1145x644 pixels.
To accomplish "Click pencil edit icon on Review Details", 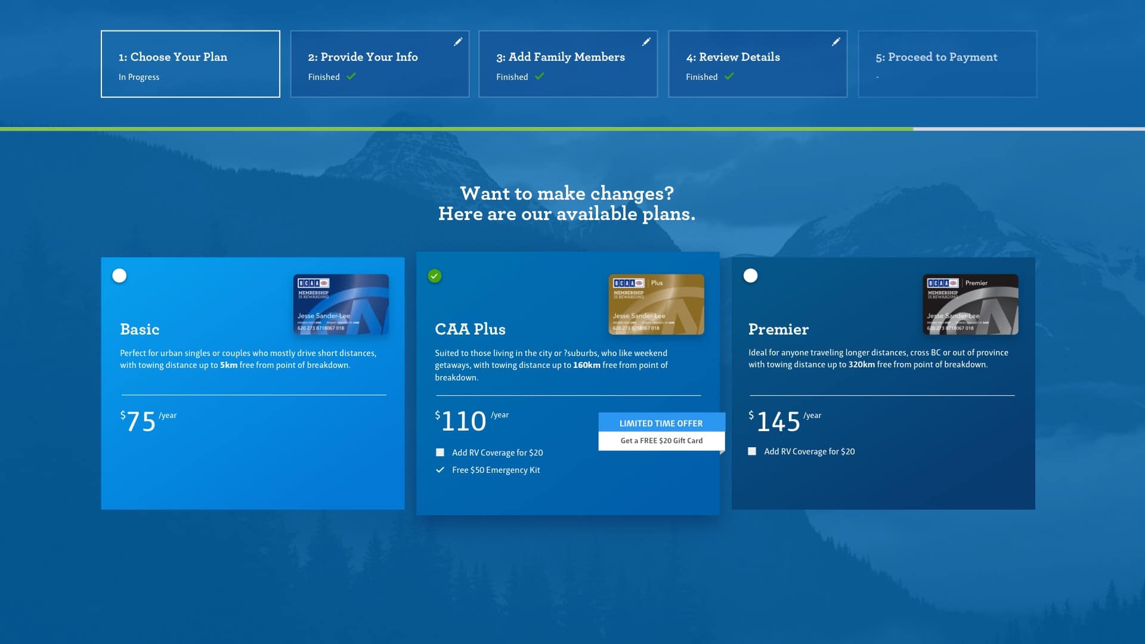I will click(836, 42).
